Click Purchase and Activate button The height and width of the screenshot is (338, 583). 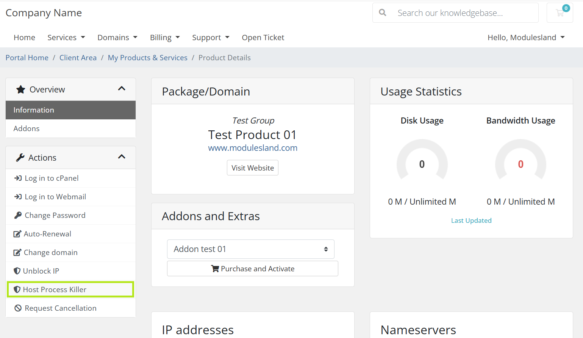pos(253,269)
